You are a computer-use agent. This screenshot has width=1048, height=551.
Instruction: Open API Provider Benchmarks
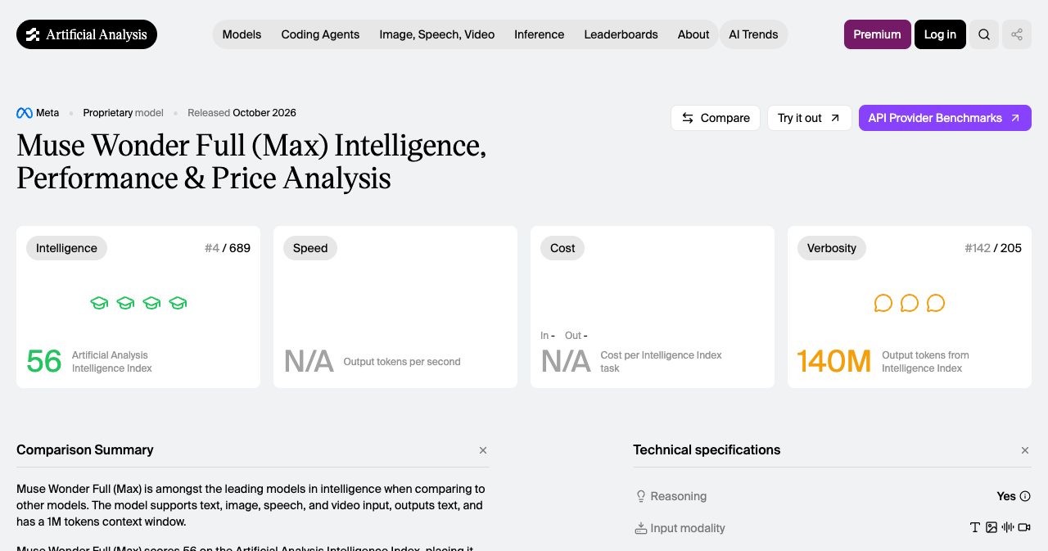click(945, 118)
